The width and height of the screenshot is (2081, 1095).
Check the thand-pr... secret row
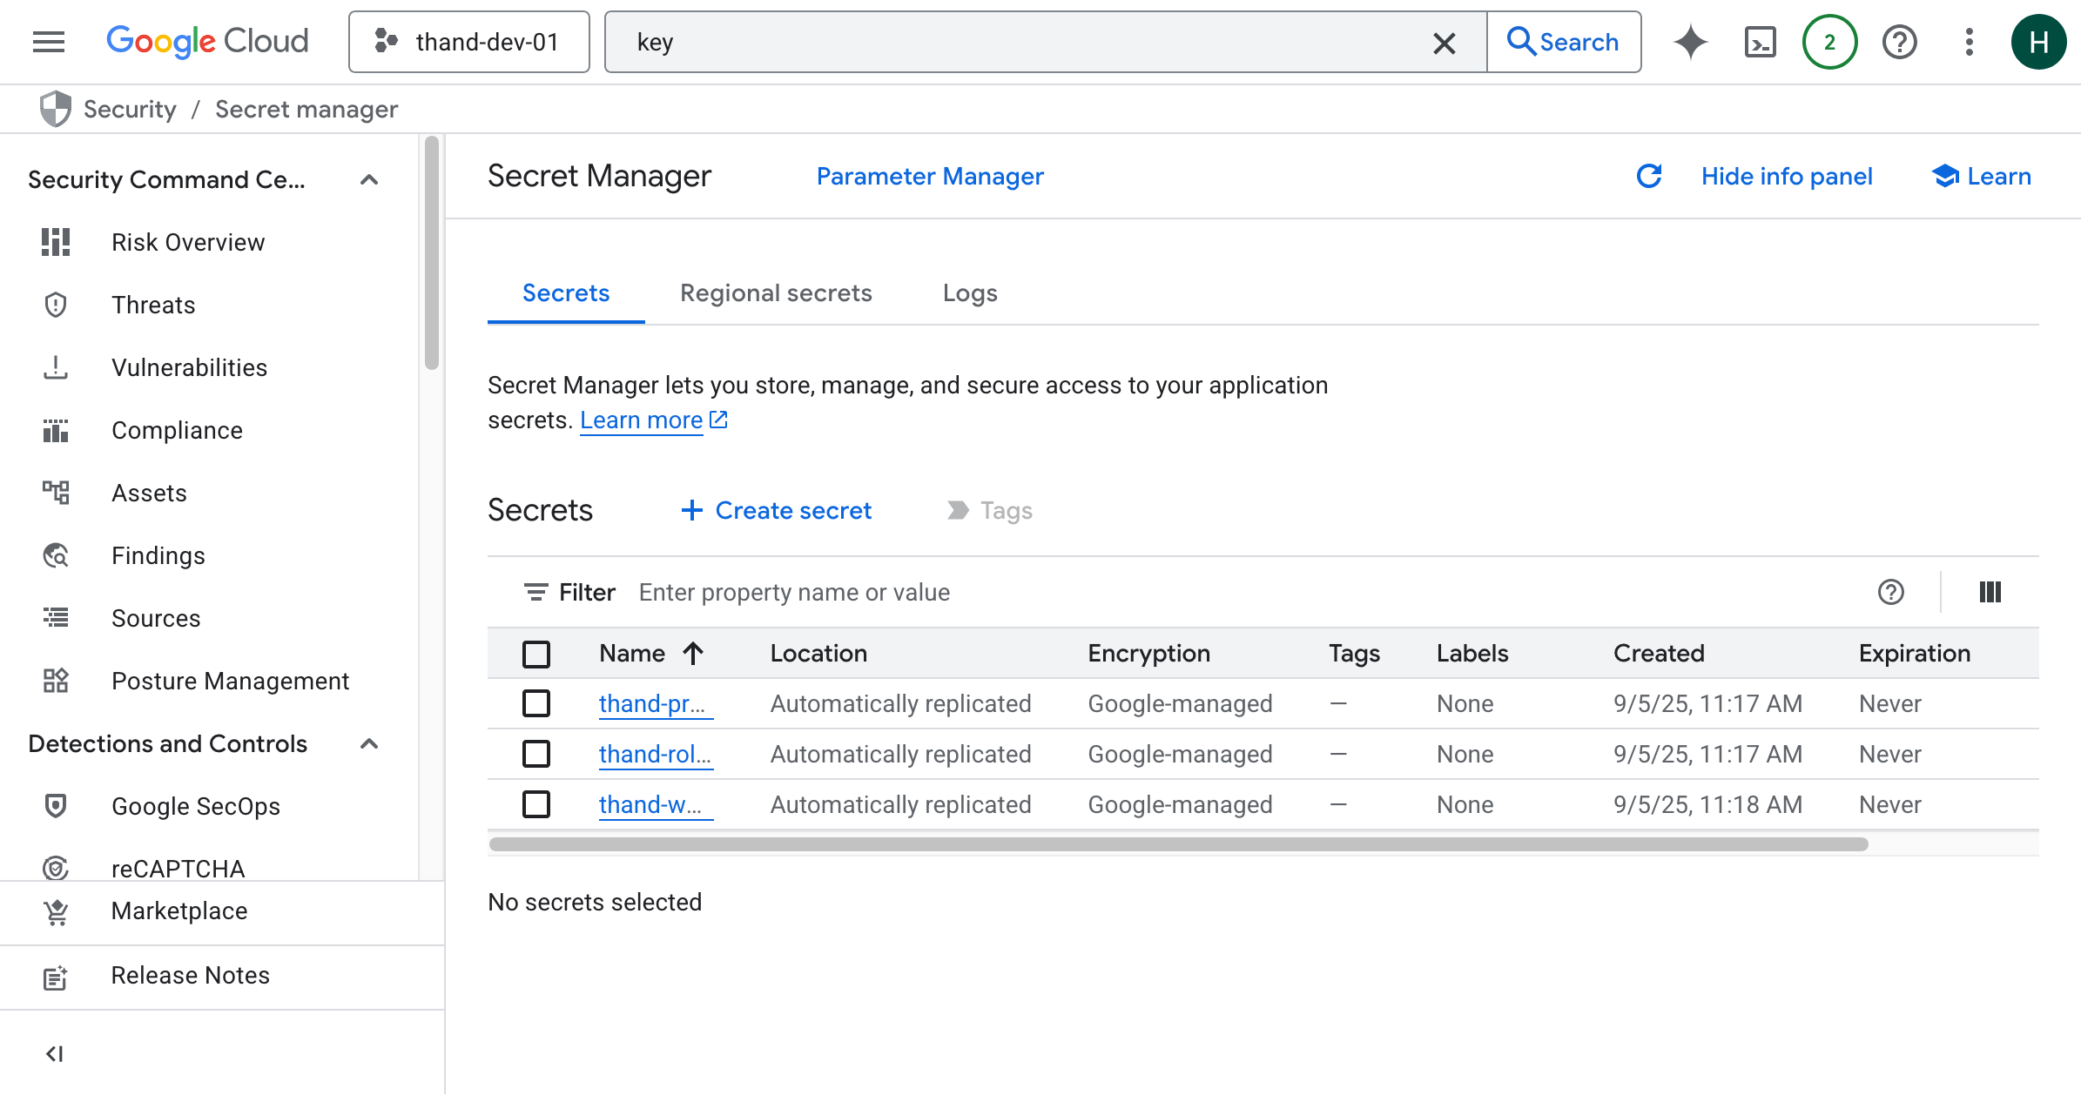pos(536,703)
